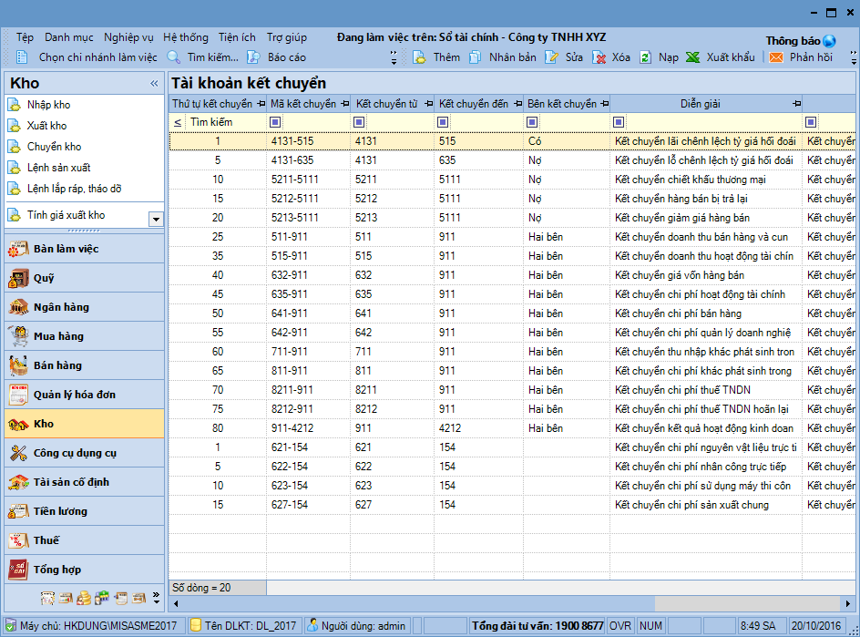Select Lệnh sản xuất in the Kho list

coord(58,168)
